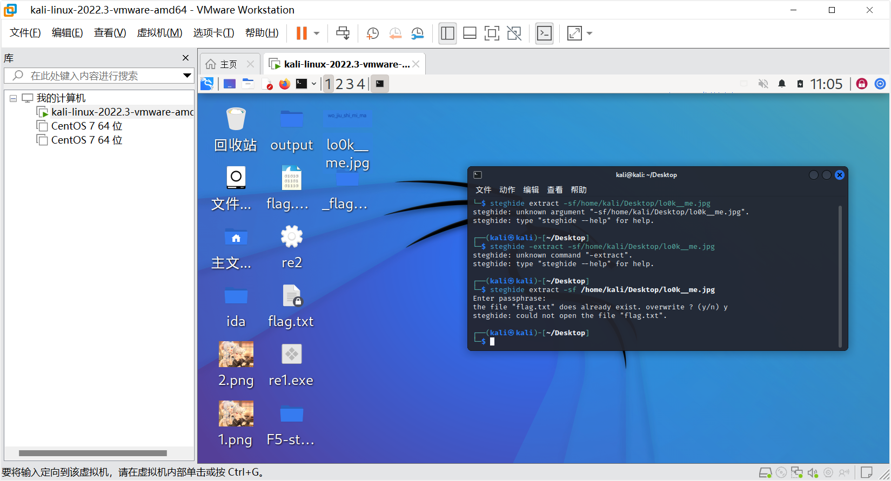Open the 查看(V) menu

pos(110,33)
